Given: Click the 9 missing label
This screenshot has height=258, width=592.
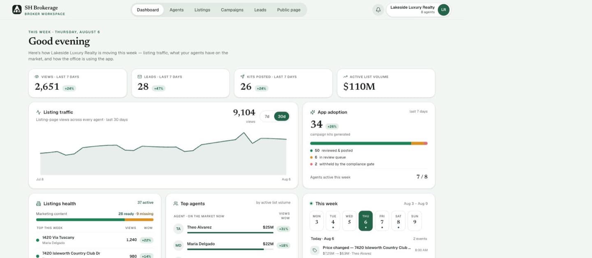Looking at the screenshot, I should [145, 214].
